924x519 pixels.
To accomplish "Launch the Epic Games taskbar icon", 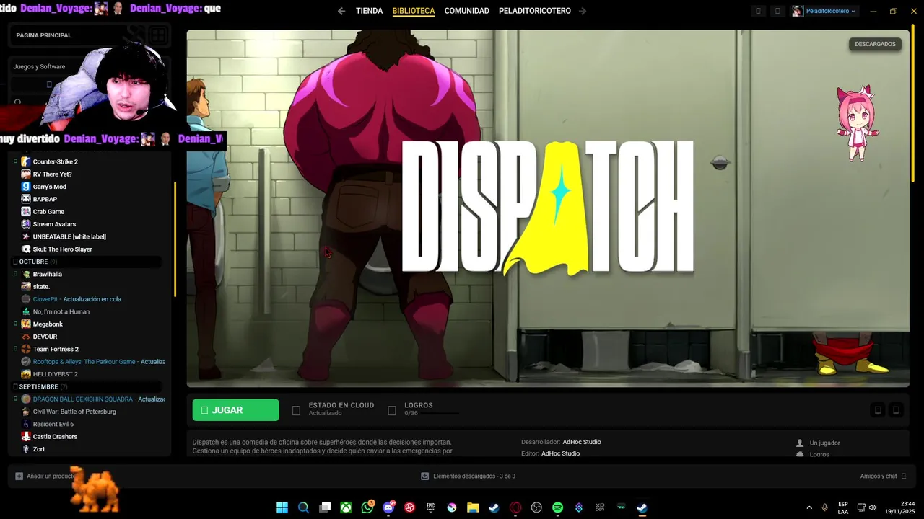I will (431, 507).
